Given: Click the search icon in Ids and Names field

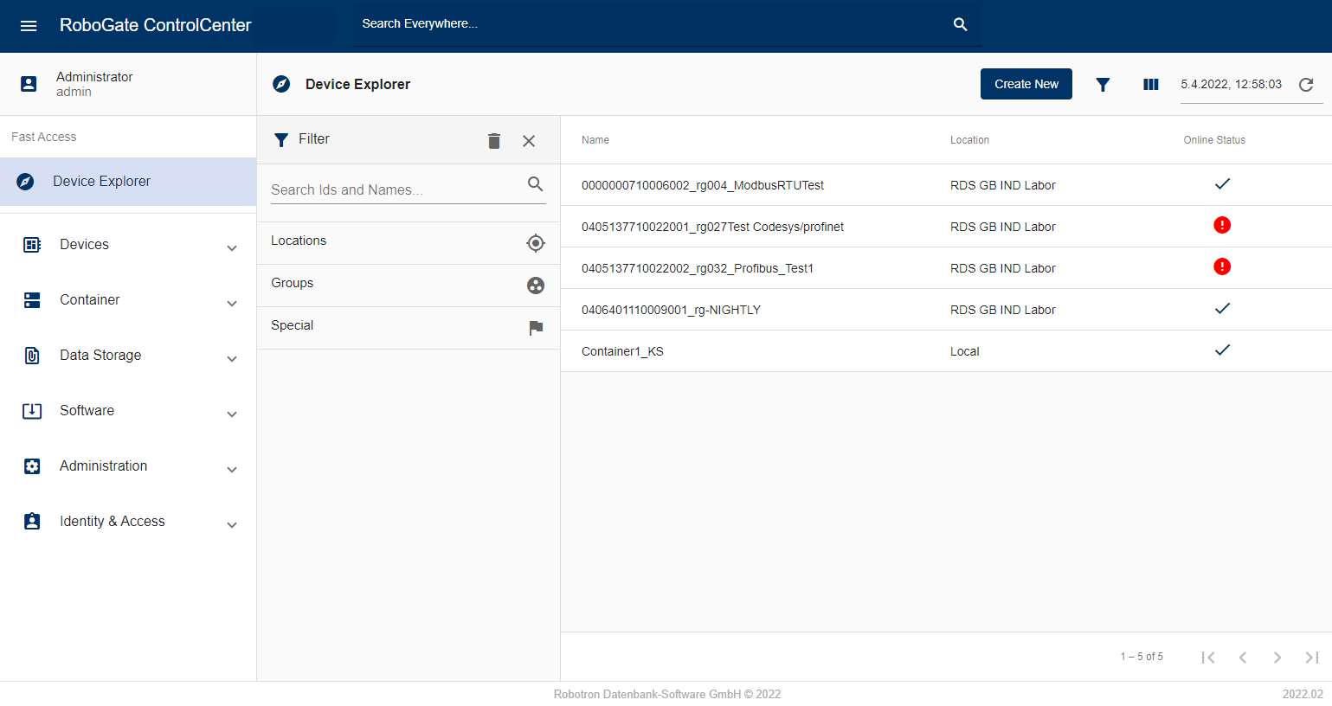Looking at the screenshot, I should [535, 184].
